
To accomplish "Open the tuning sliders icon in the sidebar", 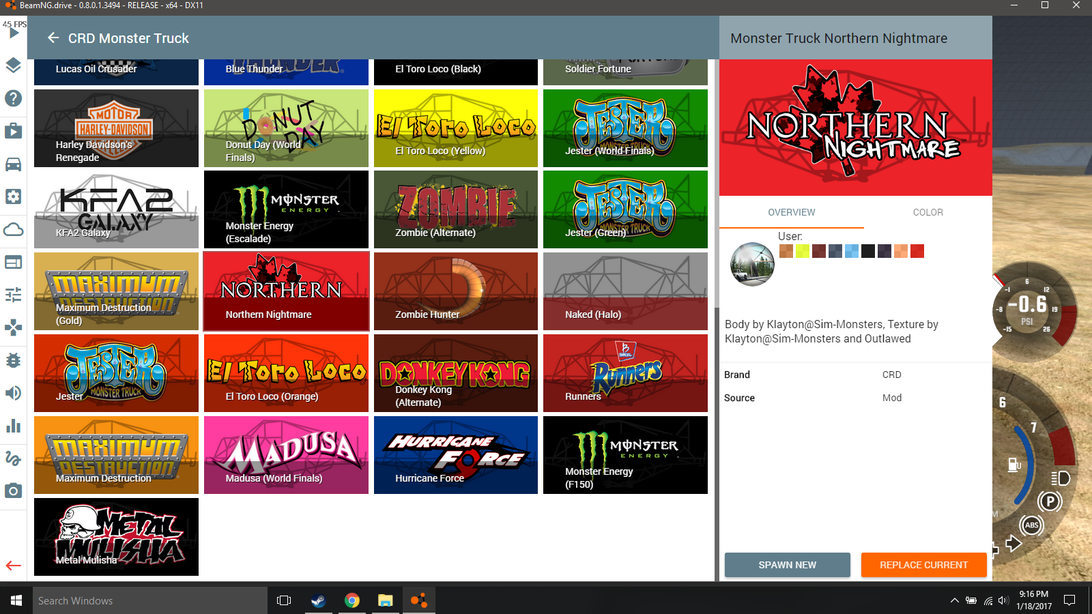I will pos(14,295).
